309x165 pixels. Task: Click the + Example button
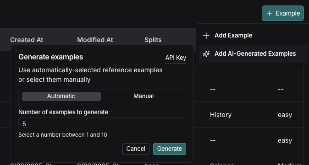[283, 13]
